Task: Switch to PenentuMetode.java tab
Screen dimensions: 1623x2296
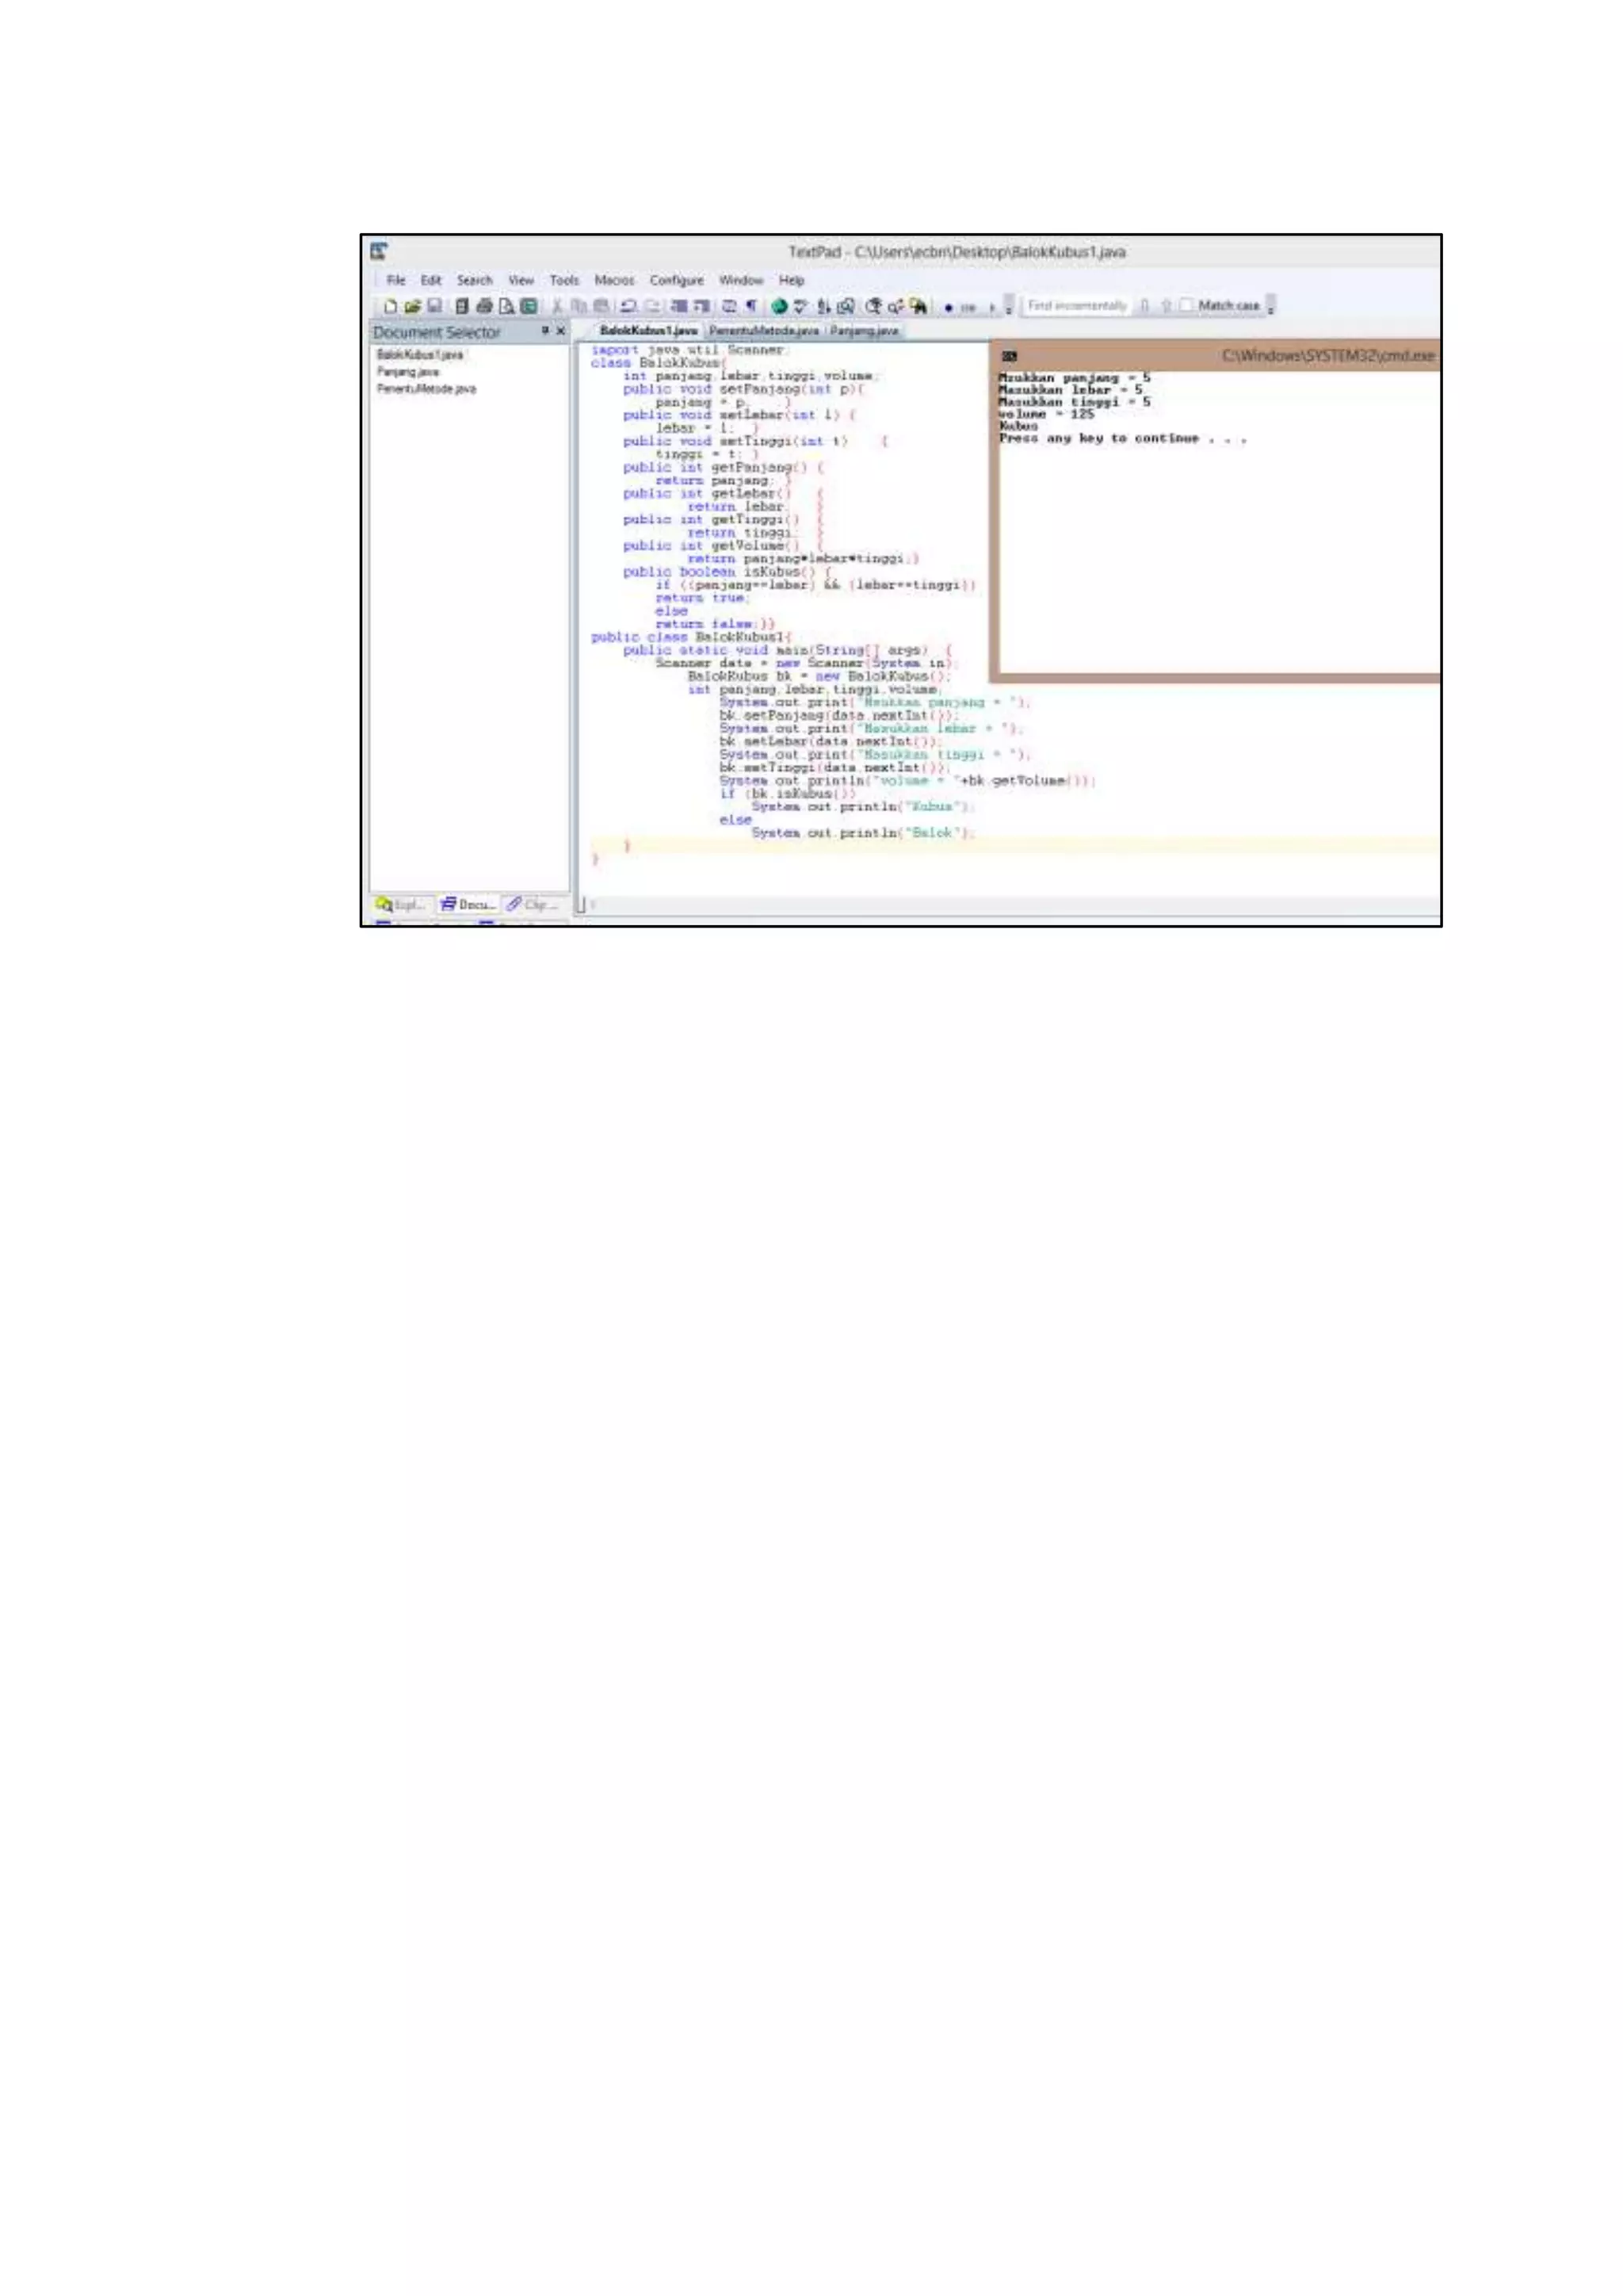Action: (763, 331)
